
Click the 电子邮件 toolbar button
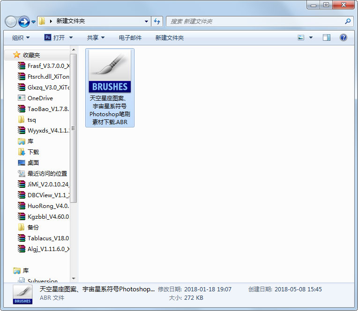(x=130, y=37)
